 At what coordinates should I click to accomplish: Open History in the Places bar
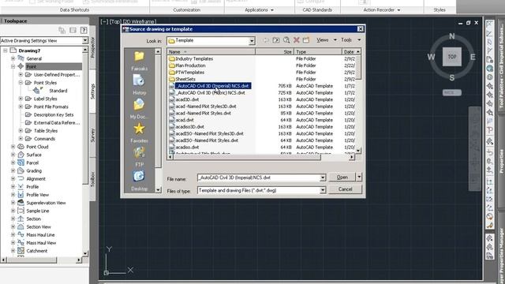click(x=139, y=84)
